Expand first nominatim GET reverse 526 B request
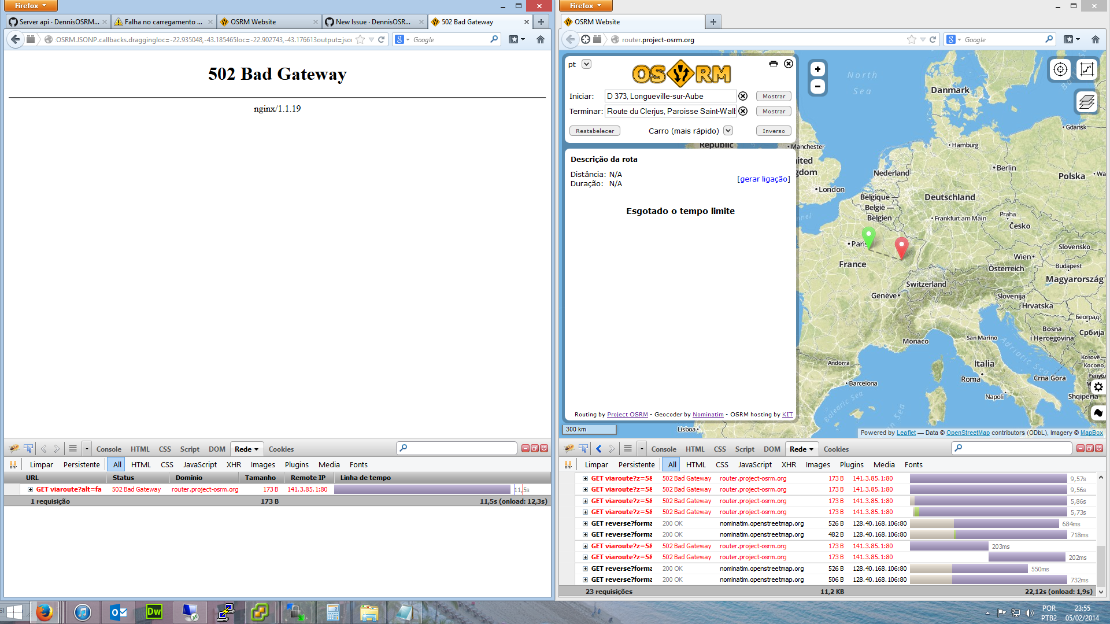 pyautogui.click(x=585, y=523)
